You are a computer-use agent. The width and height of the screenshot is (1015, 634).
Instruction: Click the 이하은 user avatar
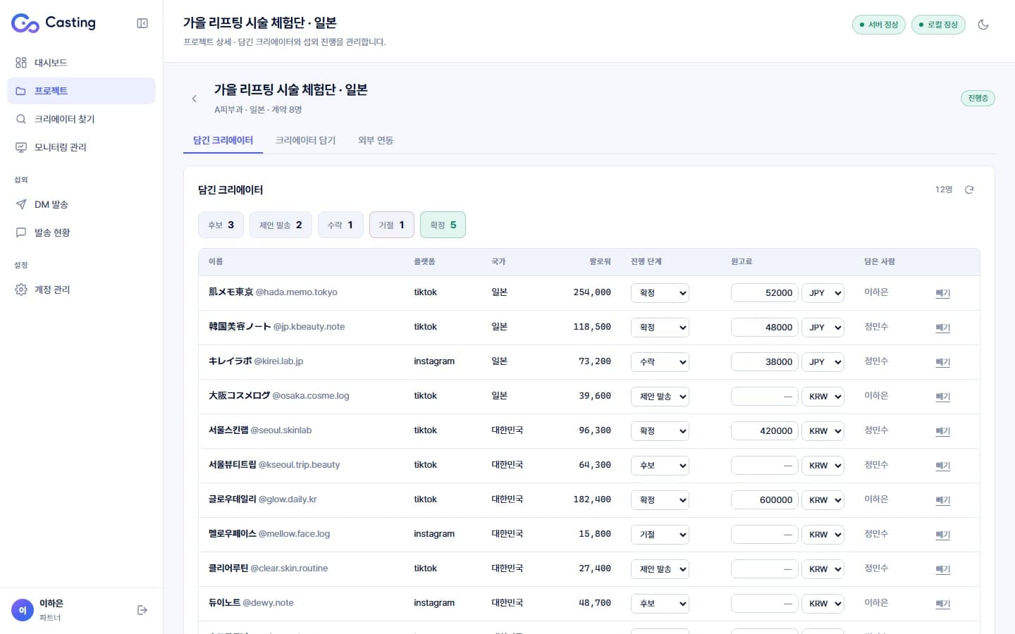[x=23, y=610]
